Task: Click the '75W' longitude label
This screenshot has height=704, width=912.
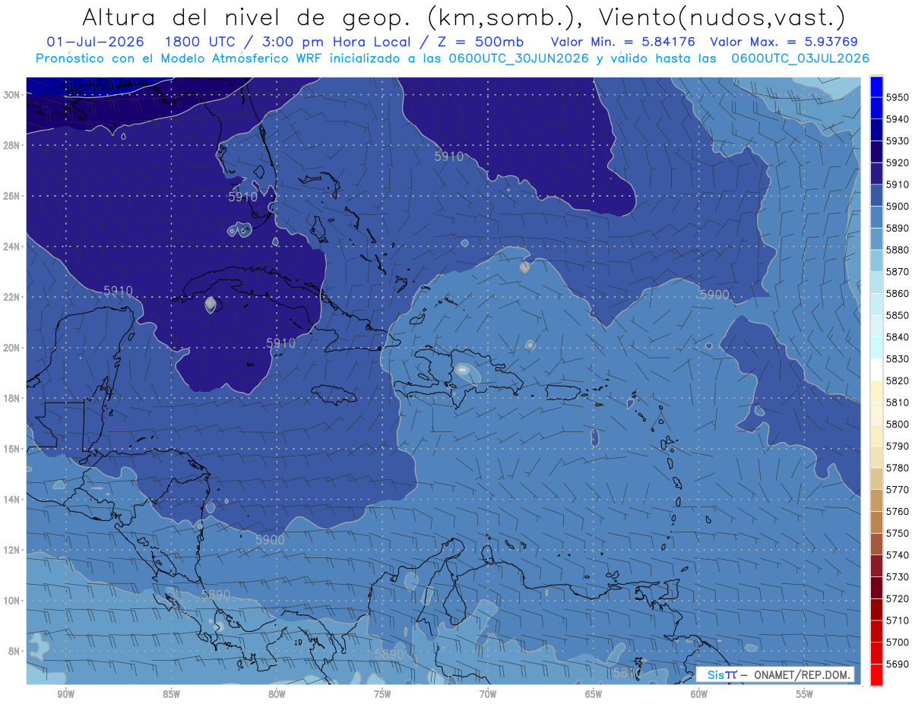Action: [x=382, y=693]
